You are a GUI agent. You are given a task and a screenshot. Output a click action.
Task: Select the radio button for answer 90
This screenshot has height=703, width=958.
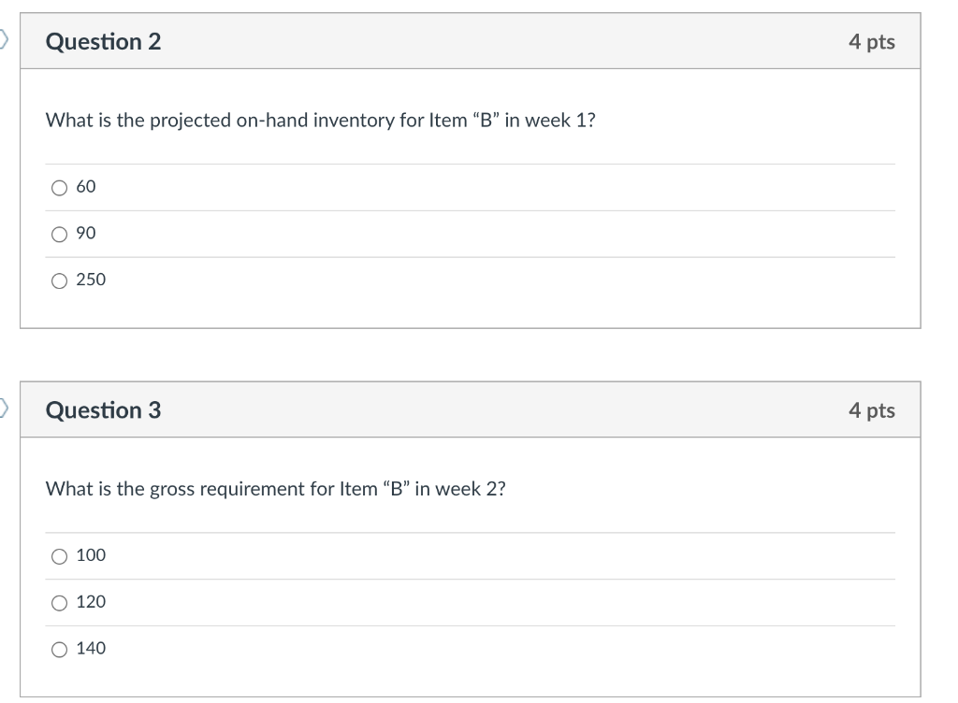(59, 234)
